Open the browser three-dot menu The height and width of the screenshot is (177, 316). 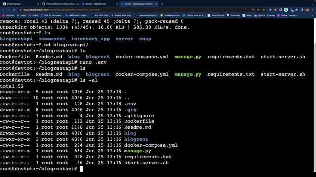click(313, 10)
